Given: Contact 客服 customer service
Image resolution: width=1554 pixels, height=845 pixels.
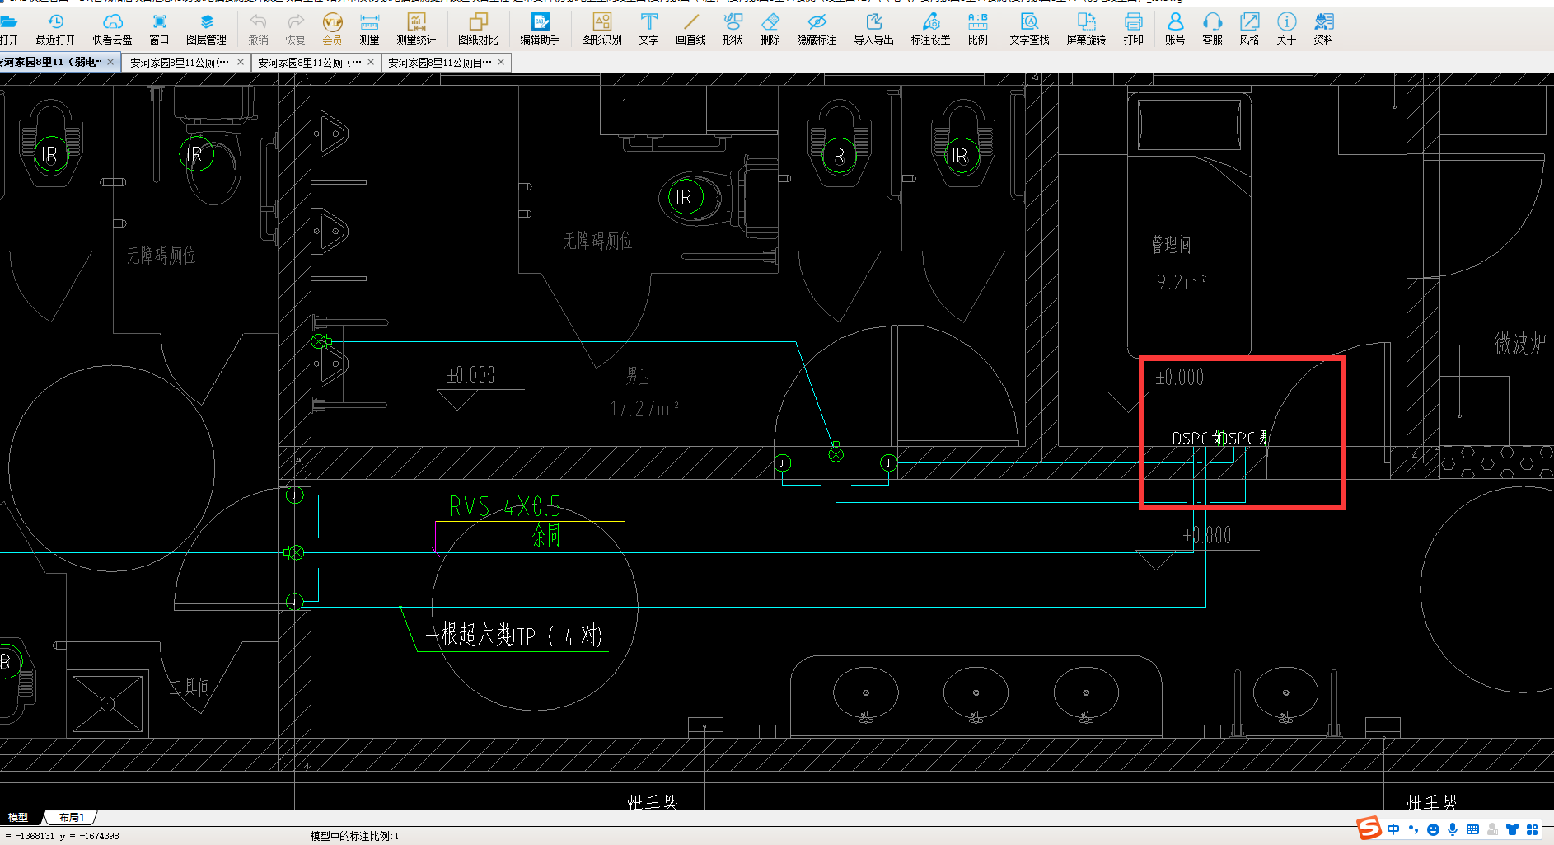Looking at the screenshot, I should point(1212,28).
